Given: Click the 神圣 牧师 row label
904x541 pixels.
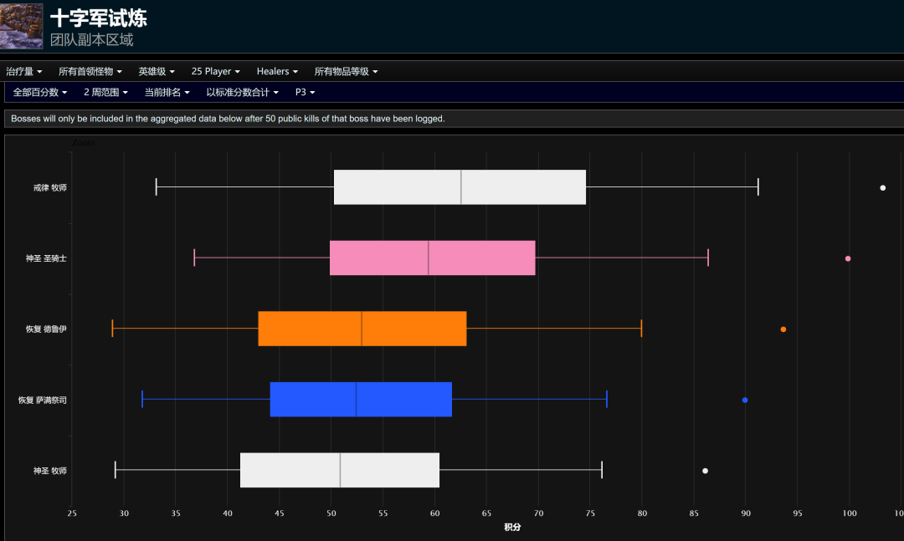Looking at the screenshot, I should click(50, 471).
